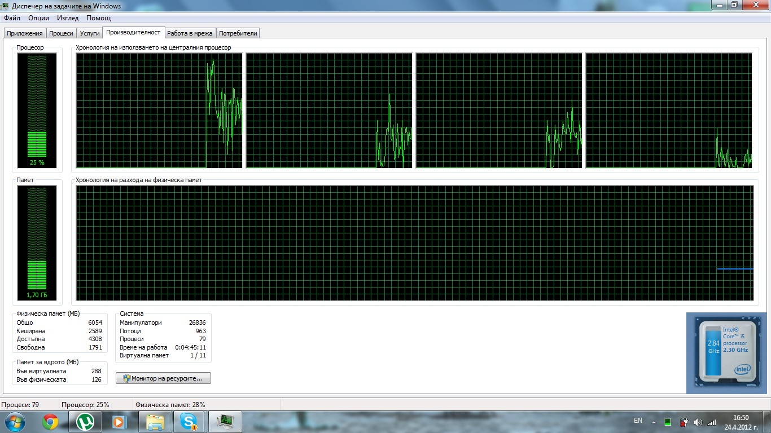Switch to the Приложения tab
The image size is (771, 433).
[25, 33]
